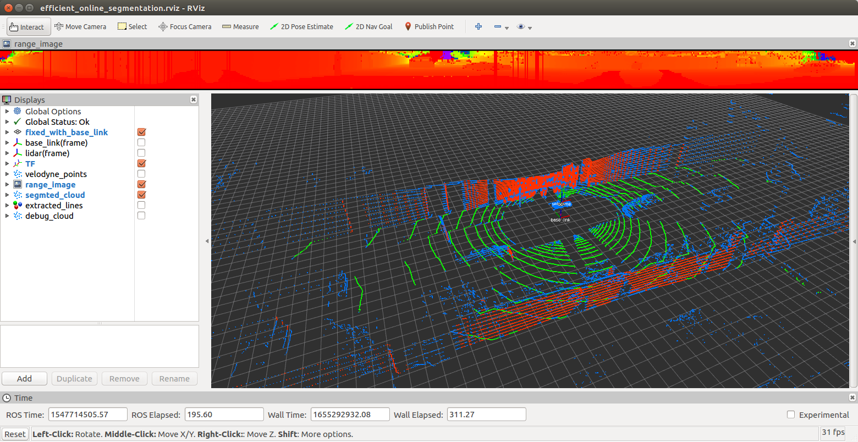Click the left panel collapse arrow handle
This screenshot has width=858, height=442.
coord(207,241)
